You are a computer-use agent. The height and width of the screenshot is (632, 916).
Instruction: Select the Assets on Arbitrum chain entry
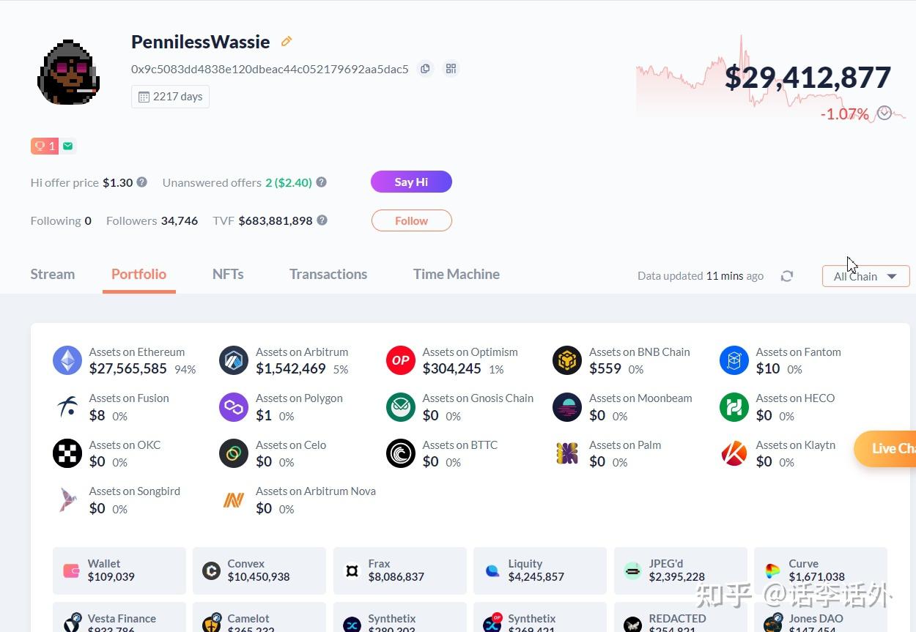(x=285, y=360)
